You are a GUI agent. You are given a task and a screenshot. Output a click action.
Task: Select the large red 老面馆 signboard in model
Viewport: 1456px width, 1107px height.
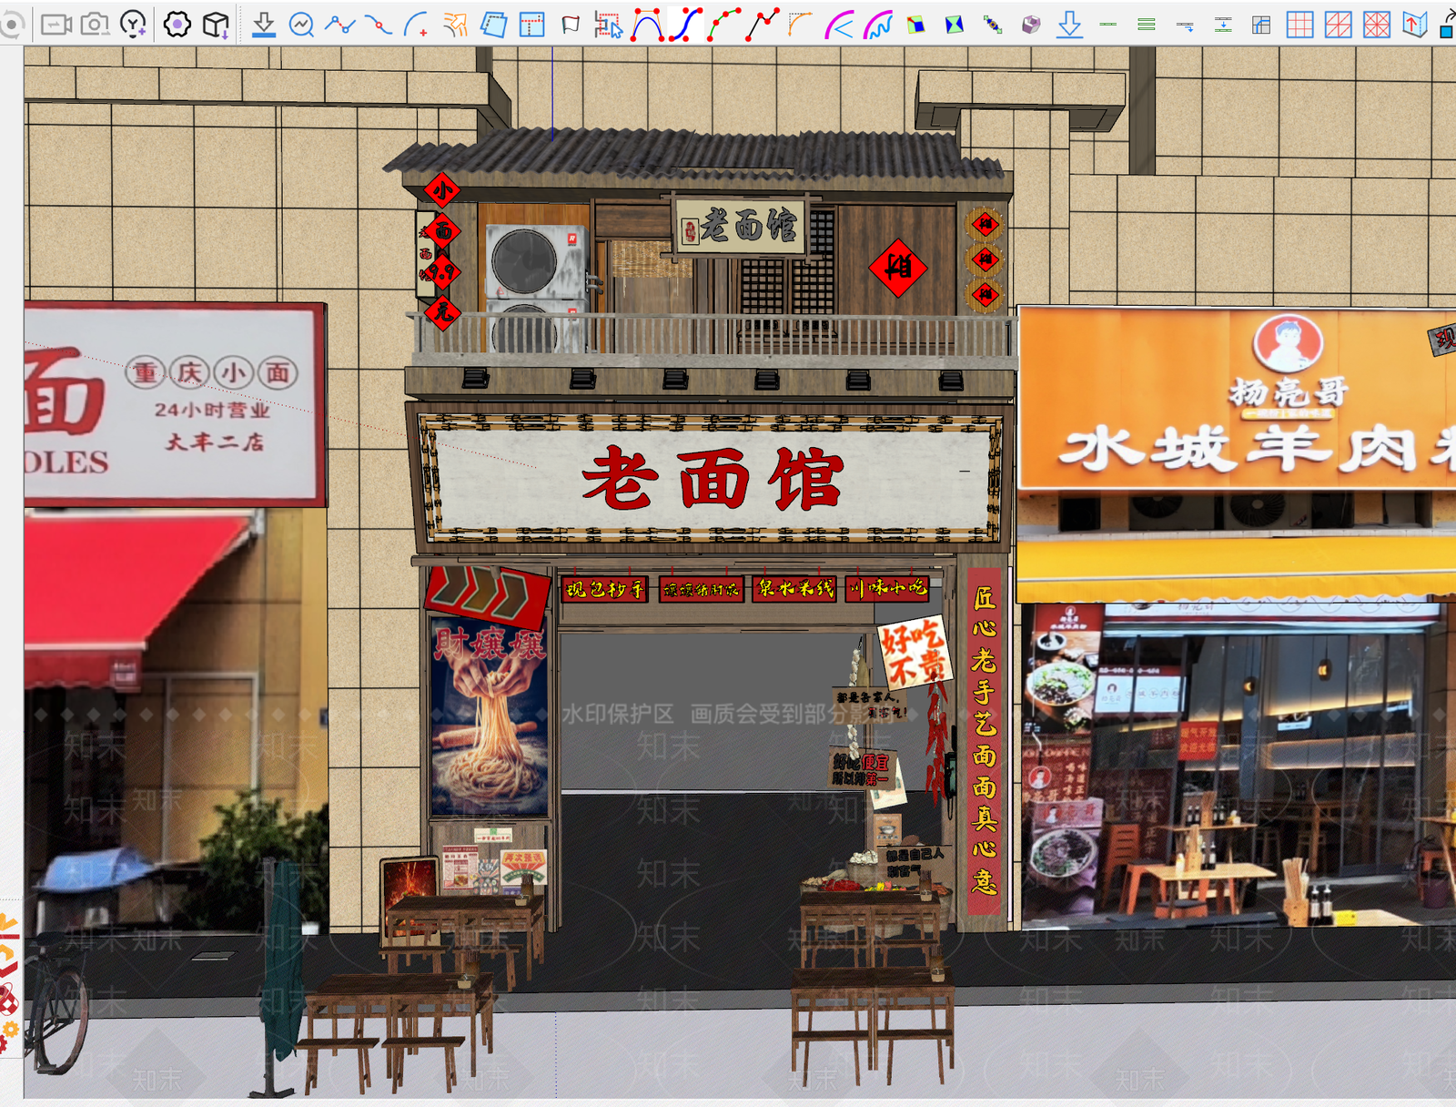click(713, 478)
